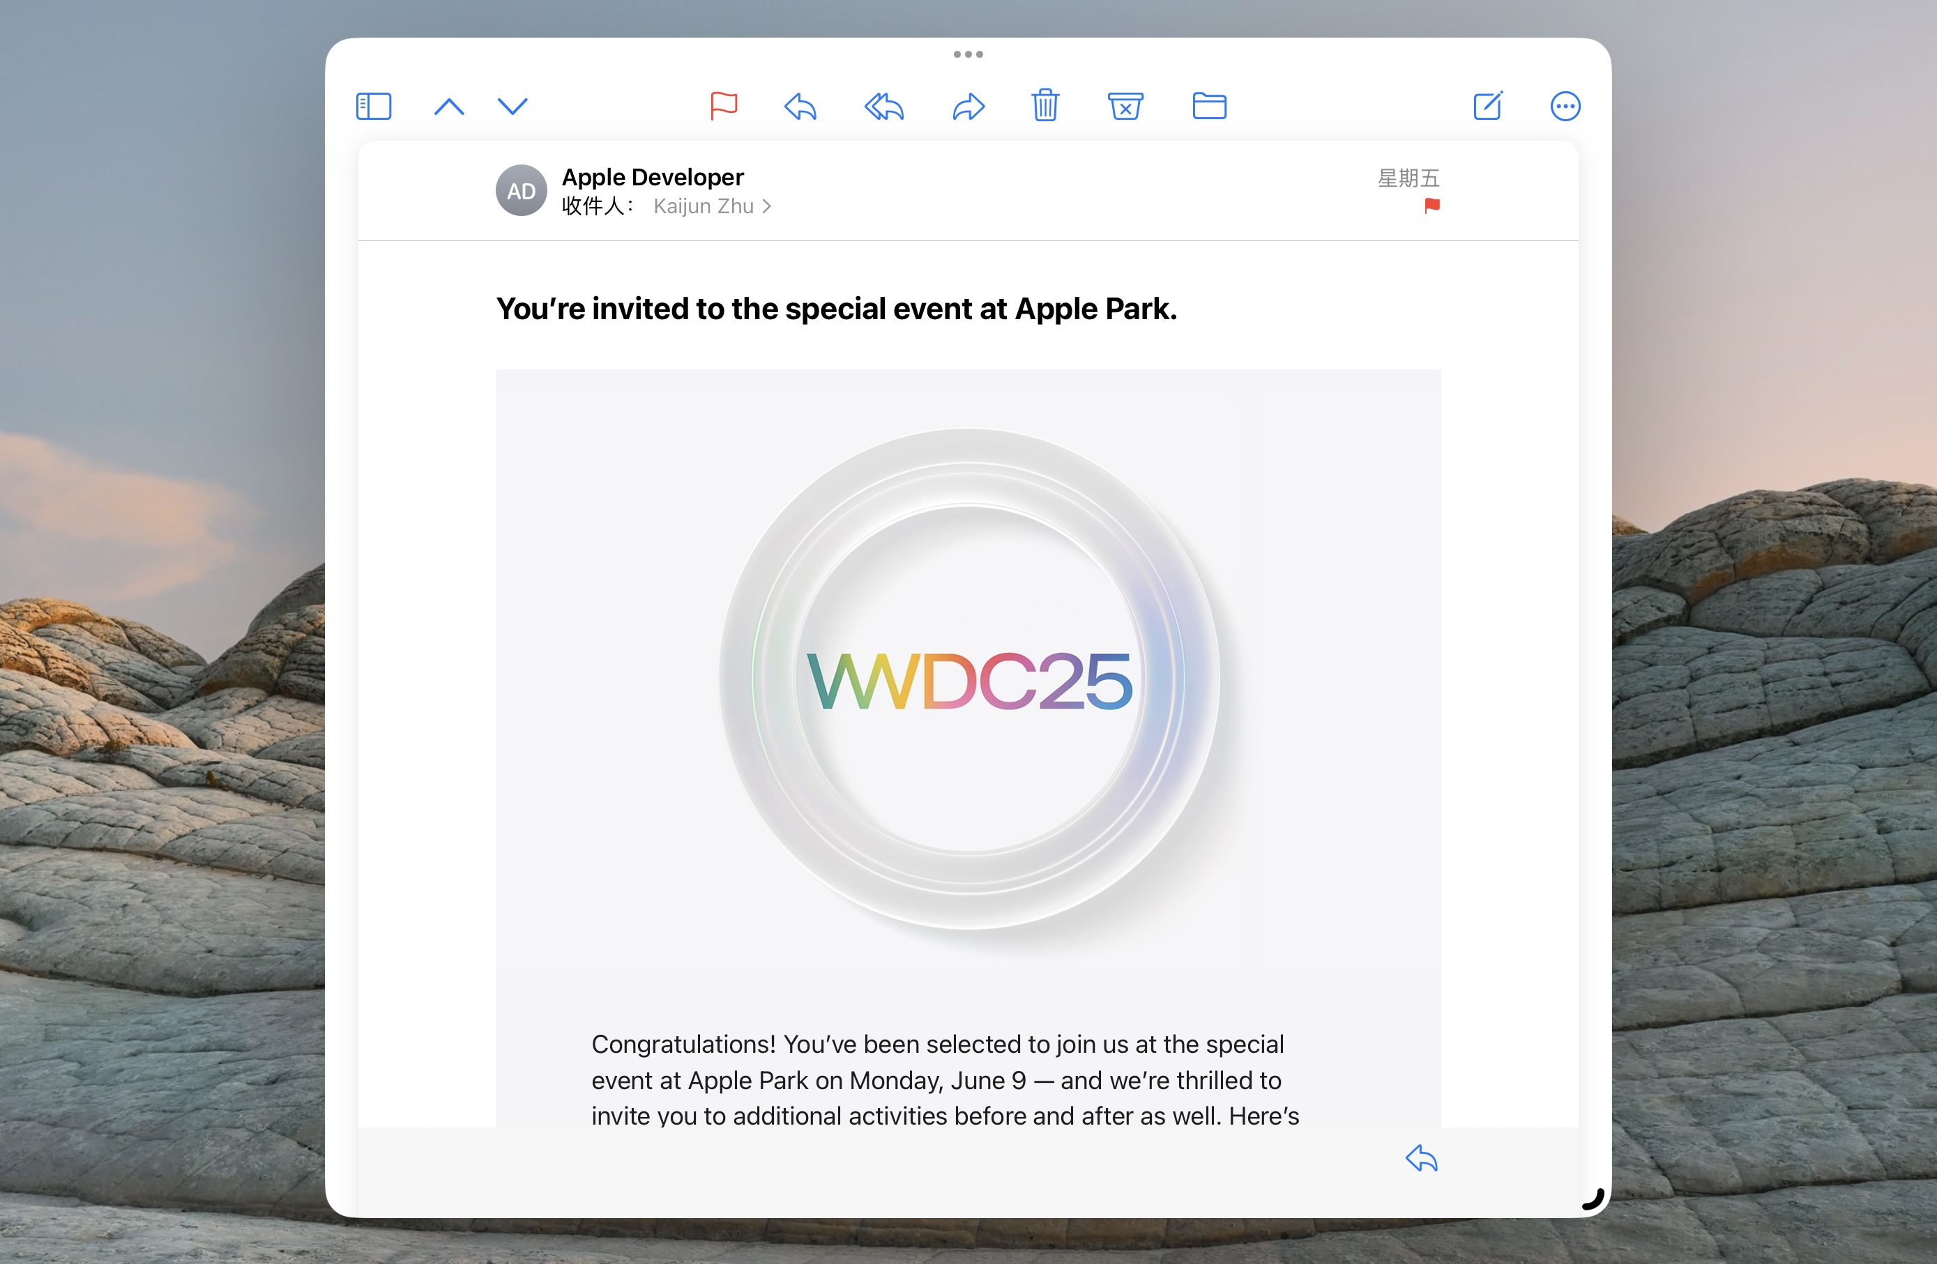Move message to junk box icon
1937x1264 pixels.
coord(1125,107)
